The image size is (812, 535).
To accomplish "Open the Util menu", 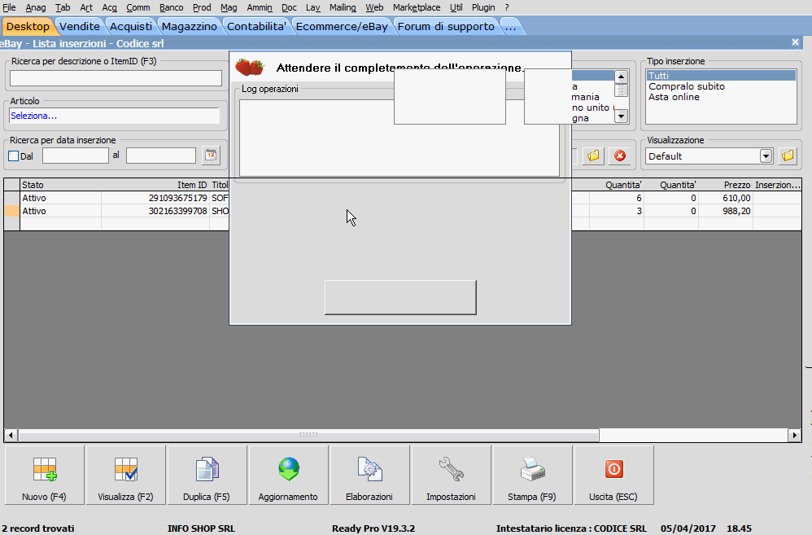I will [456, 7].
